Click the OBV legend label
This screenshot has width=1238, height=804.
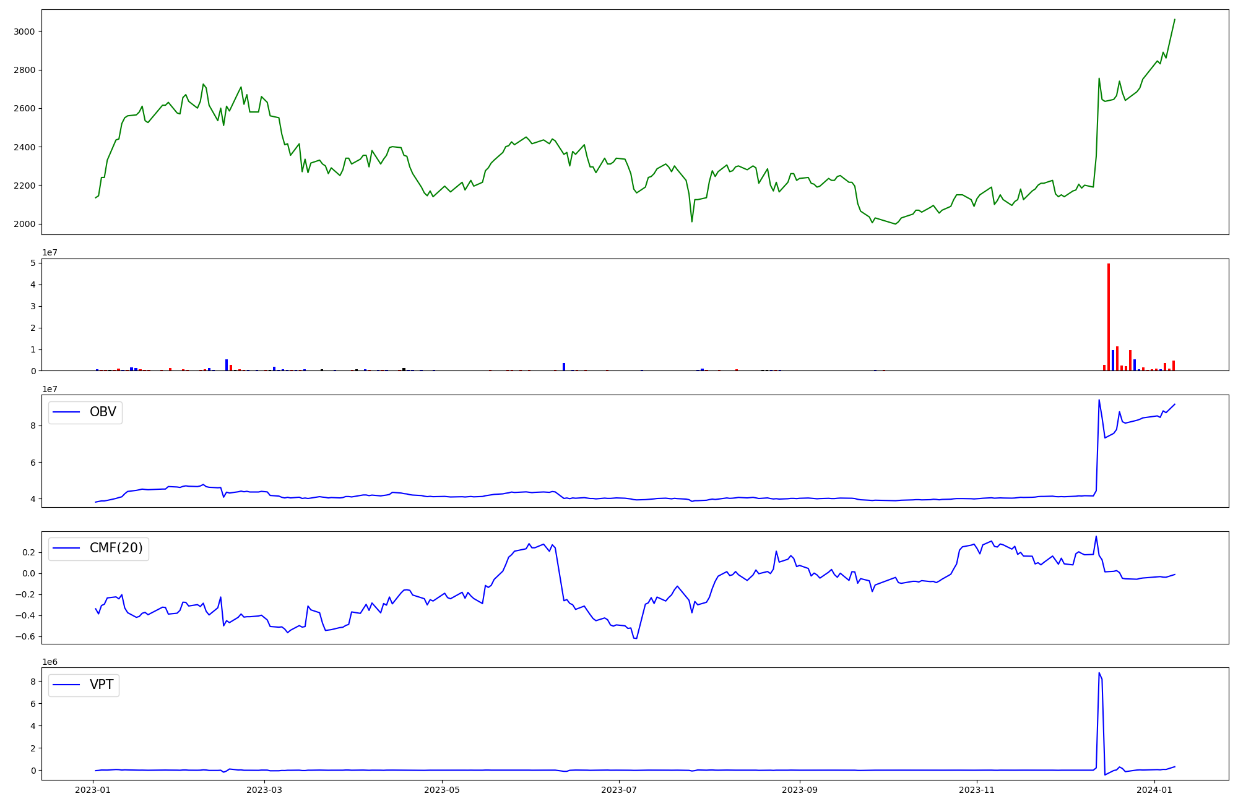point(103,412)
